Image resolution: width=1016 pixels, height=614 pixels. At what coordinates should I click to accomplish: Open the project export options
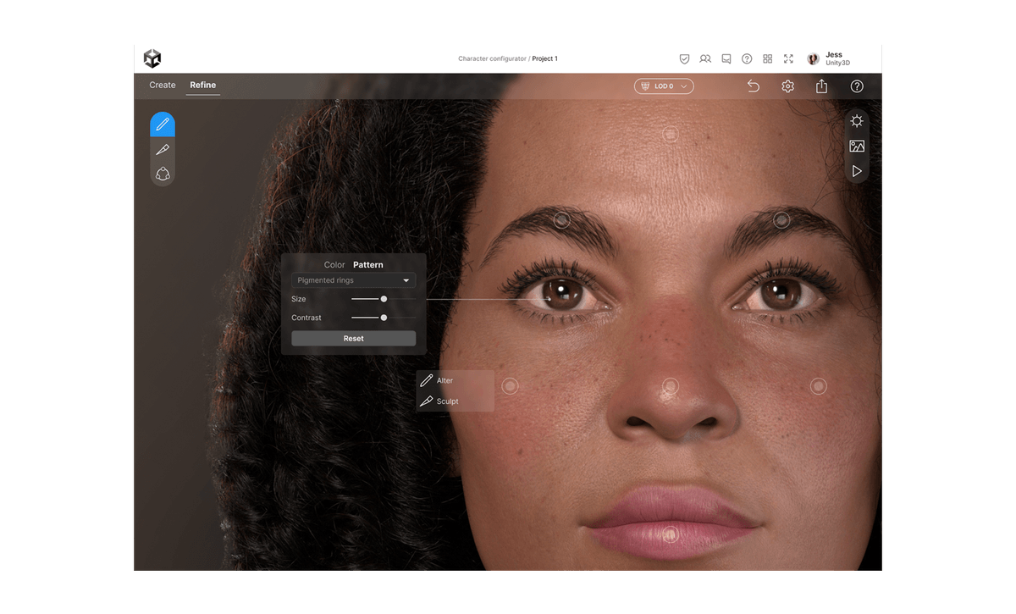821,86
